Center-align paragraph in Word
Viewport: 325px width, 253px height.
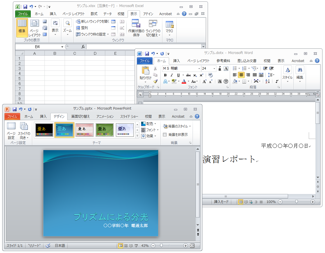241,75
